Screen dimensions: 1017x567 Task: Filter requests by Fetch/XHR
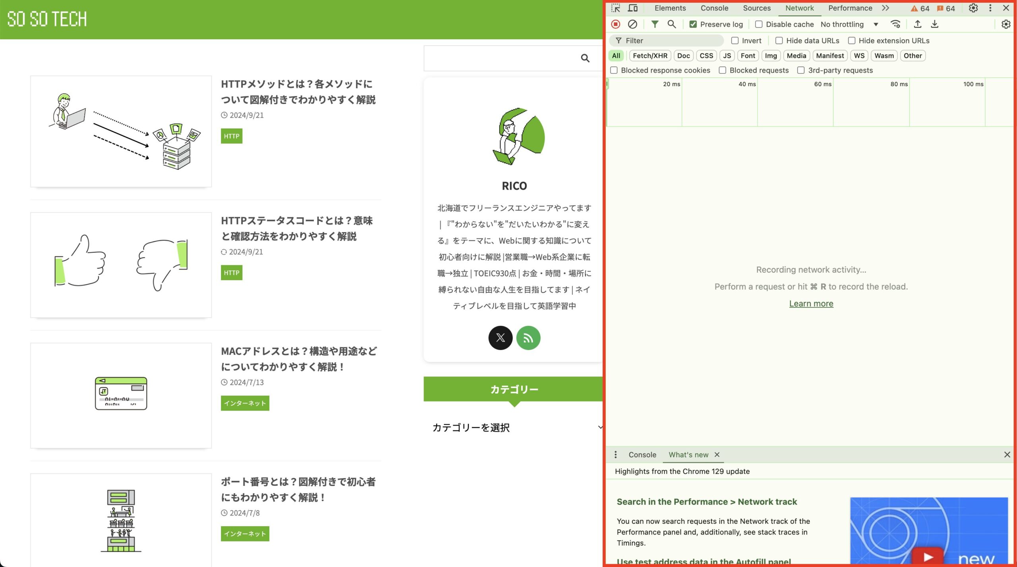[650, 56]
